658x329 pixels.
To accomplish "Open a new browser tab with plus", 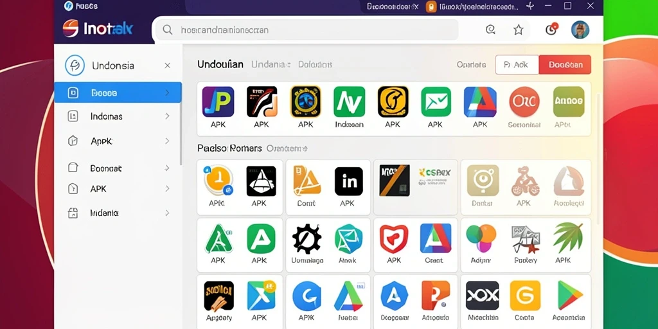I will [x=530, y=6].
